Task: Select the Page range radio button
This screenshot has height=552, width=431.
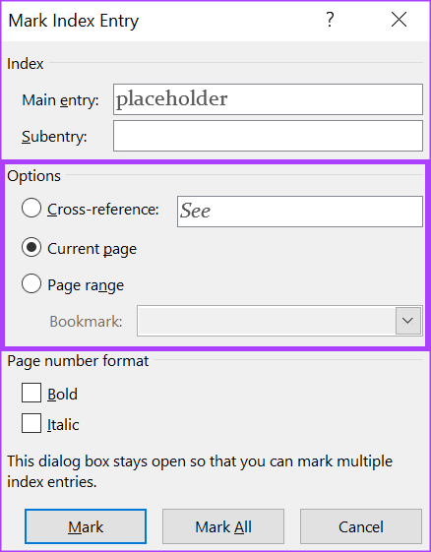Action: (31, 283)
